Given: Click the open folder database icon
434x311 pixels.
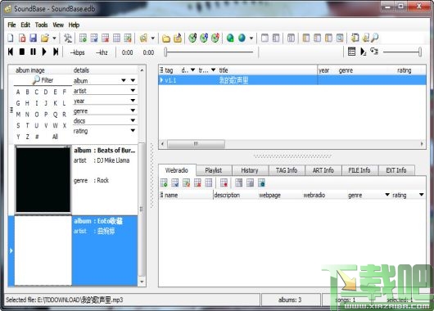Looking at the screenshot, I should [x=45, y=38].
